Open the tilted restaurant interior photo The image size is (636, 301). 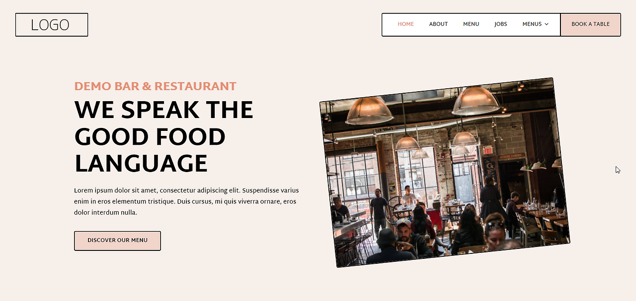pos(445,173)
